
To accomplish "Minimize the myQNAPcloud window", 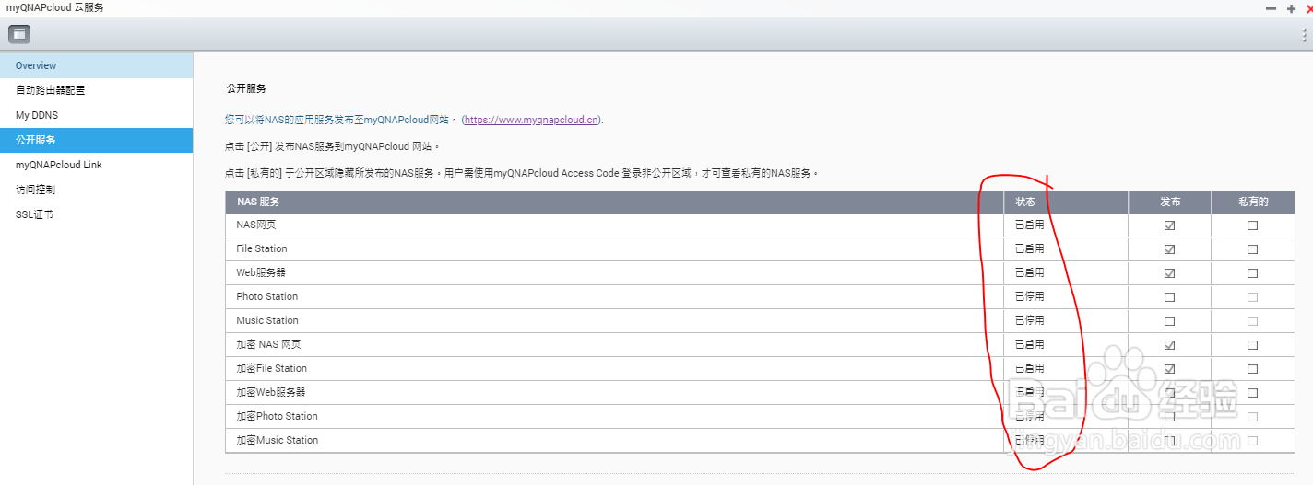I will (x=1272, y=7).
